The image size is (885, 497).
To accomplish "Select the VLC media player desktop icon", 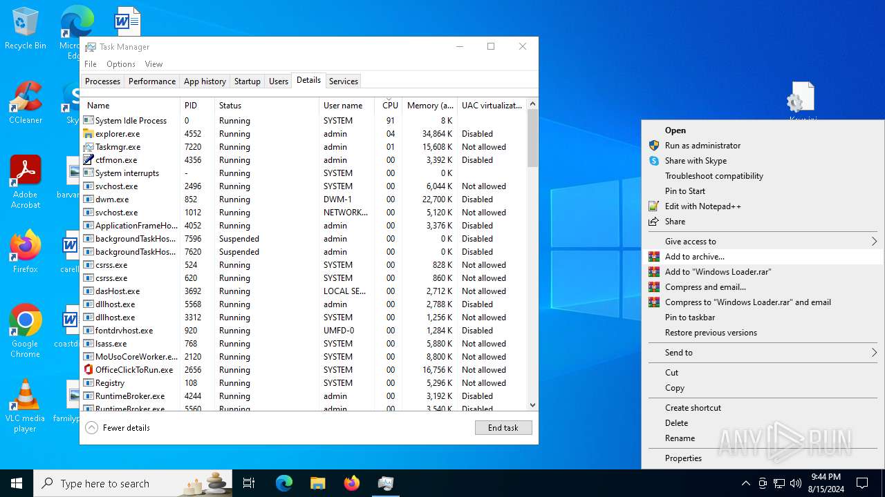I will 26,406.
